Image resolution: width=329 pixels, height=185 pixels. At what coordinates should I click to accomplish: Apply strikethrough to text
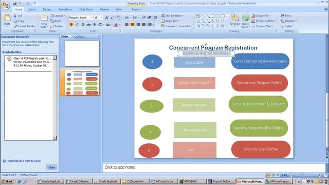click(88, 25)
